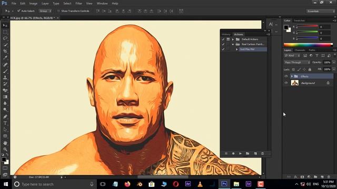
Task: Expand the Effects layer group
Action: (292, 76)
